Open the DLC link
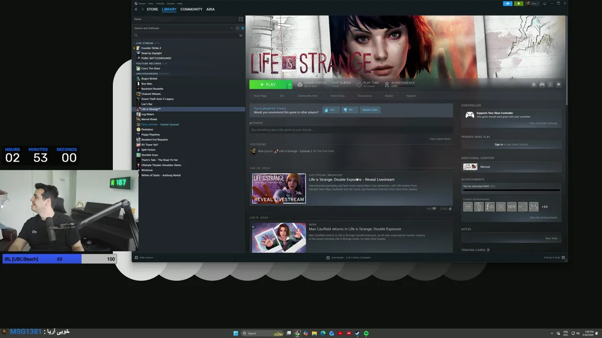 coord(282,96)
